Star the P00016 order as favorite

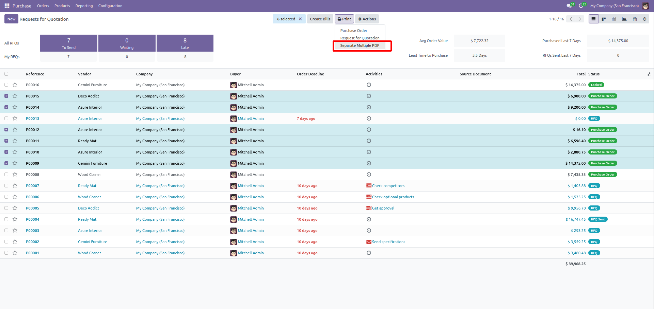[x=15, y=85]
